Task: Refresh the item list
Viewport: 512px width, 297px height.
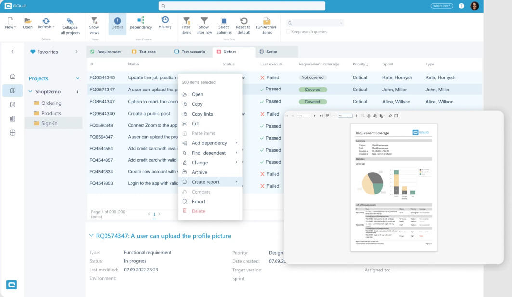Action: (x=46, y=24)
